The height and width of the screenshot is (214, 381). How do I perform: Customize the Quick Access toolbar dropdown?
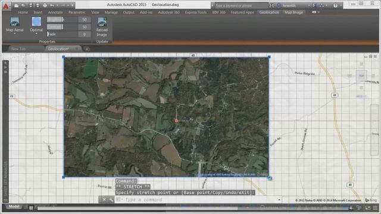[x=72, y=5]
